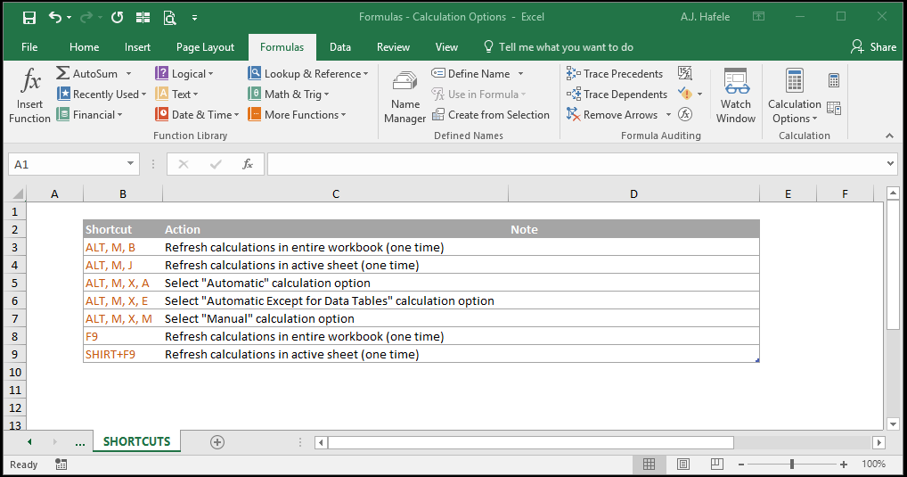Click the Print Preview icon in quick access
The width and height of the screenshot is (907, 477).
(x=169, y=17)
